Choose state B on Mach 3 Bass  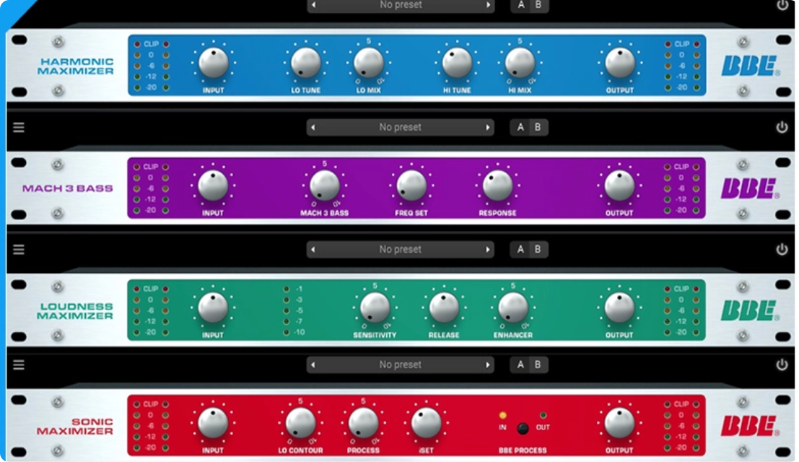point(538,127)
